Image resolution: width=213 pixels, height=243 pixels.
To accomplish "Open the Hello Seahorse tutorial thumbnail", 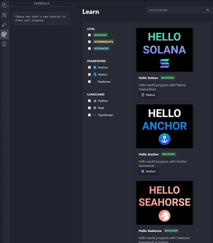I will click(x=164, y=203).
